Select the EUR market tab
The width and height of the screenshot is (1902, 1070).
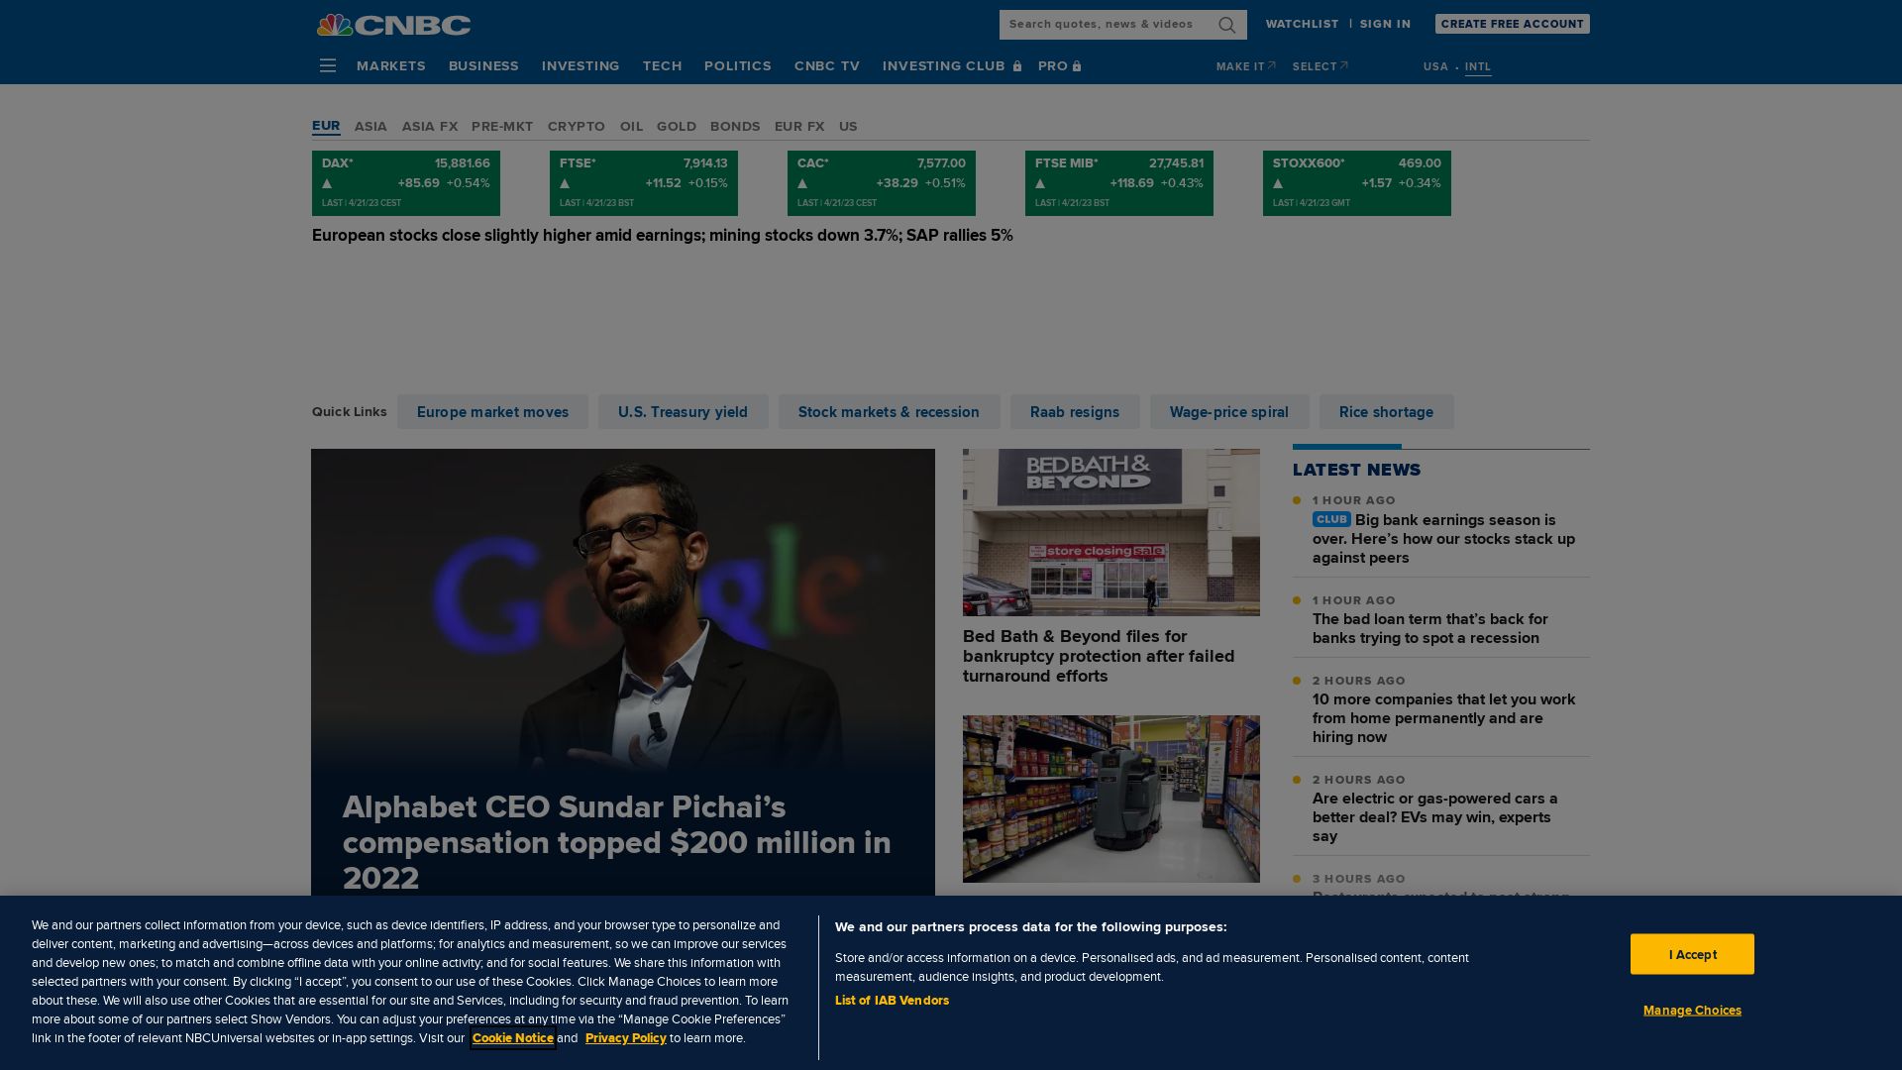(326, 126)
